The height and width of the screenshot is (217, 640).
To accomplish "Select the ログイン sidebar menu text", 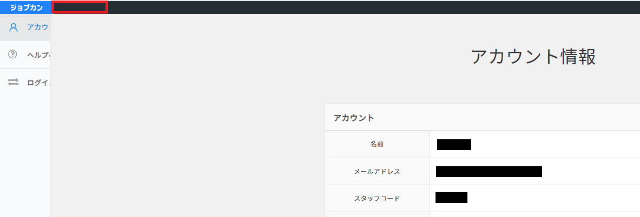I will (x=37, y=82).
